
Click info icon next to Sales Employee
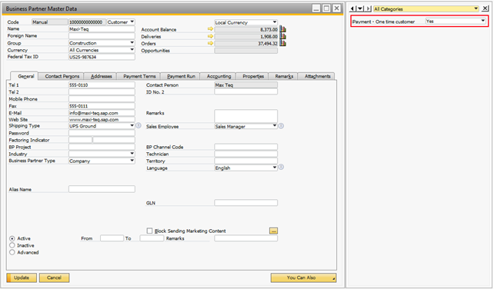(x=281, y=126)
